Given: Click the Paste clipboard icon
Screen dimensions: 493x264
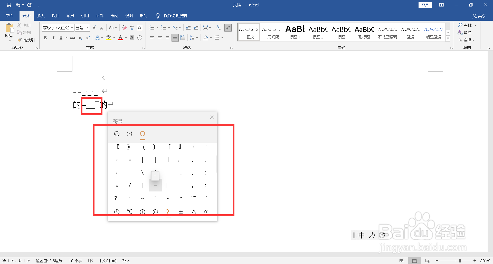Looking at the screenshot, I should tap(9, 28).
